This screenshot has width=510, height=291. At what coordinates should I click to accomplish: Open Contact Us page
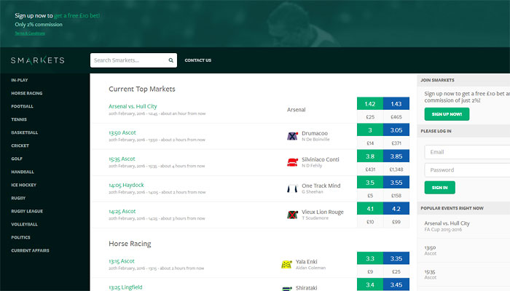pos(197,60)
